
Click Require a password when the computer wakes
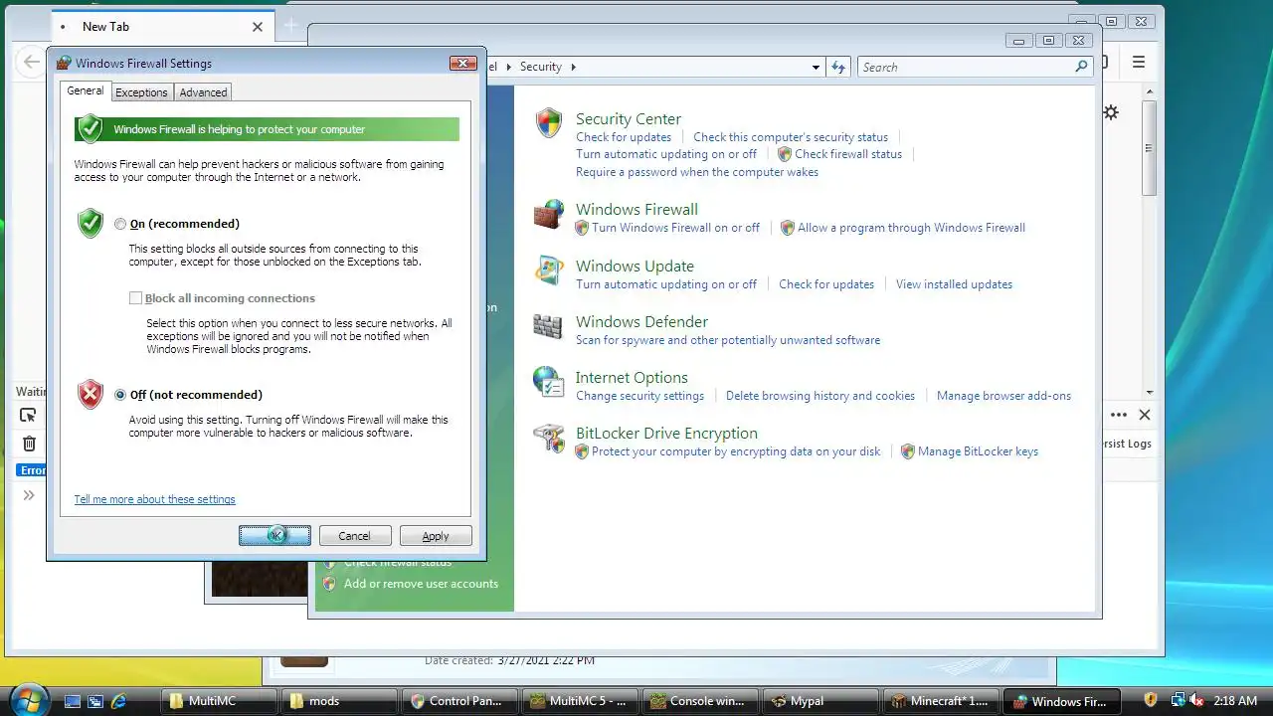[x=697, y=172]
